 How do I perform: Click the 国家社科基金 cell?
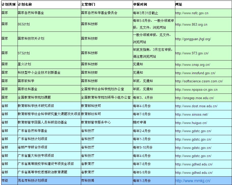pos(49,89)
